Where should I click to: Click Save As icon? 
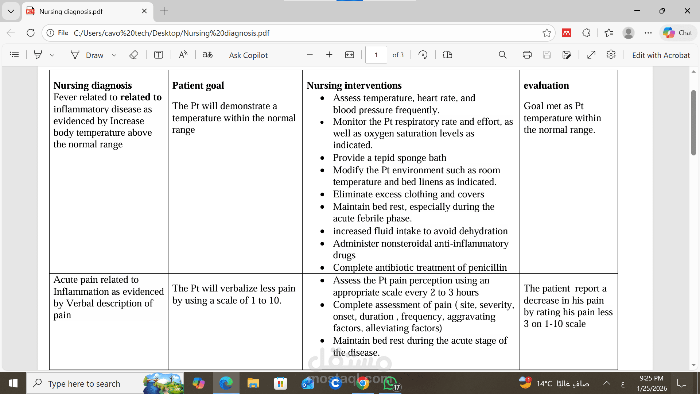[567, 55]
